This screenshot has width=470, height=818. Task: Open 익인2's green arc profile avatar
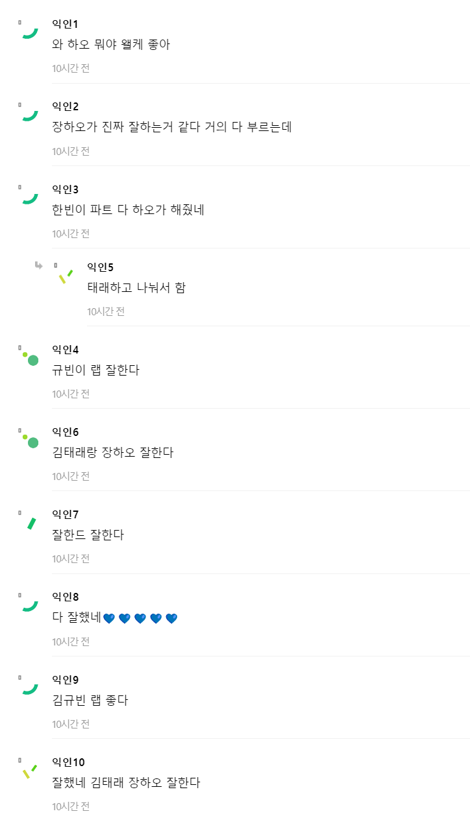point(29,113)
